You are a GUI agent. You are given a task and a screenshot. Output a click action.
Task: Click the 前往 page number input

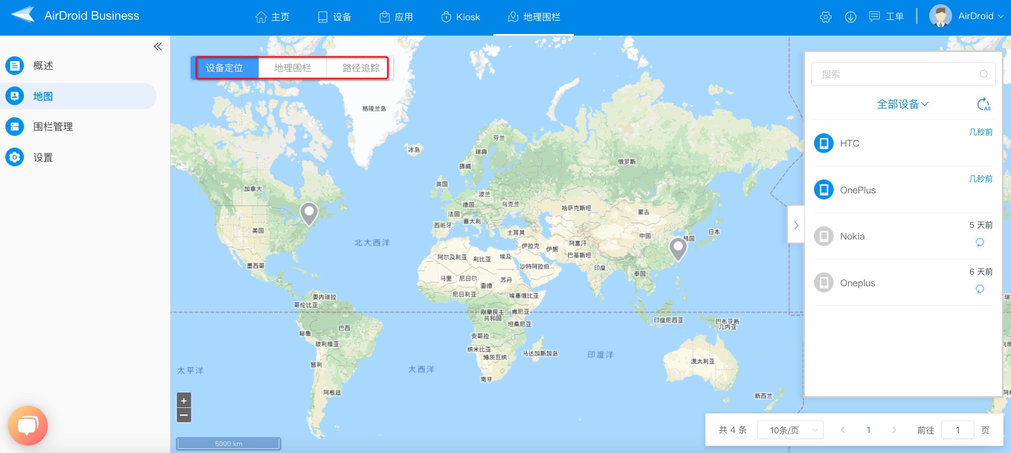[x=958, y=430]
